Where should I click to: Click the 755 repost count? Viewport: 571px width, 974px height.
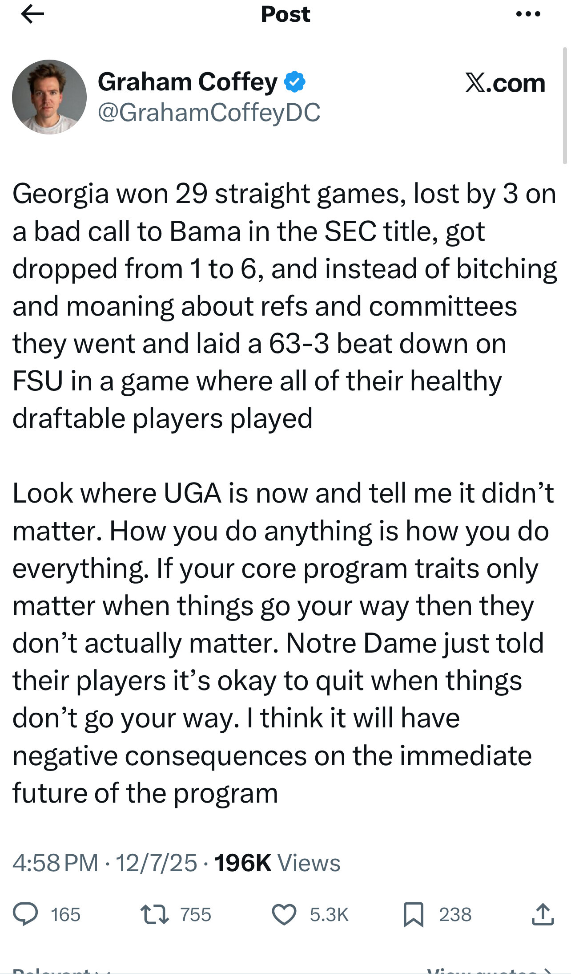click(195, 915)
